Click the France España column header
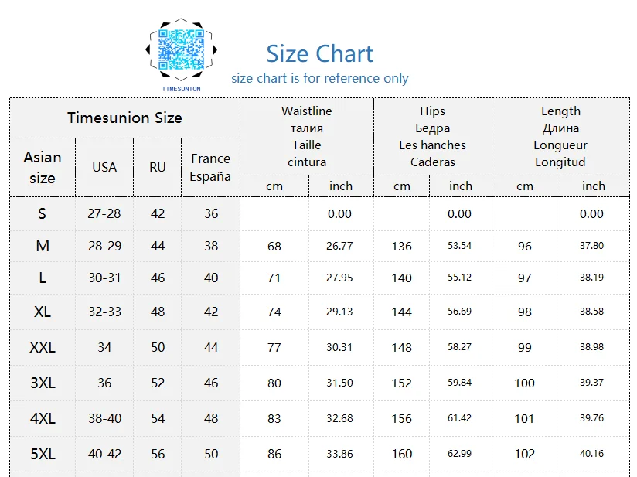Screen dimensions: 637x477 [x=210, y=168]
